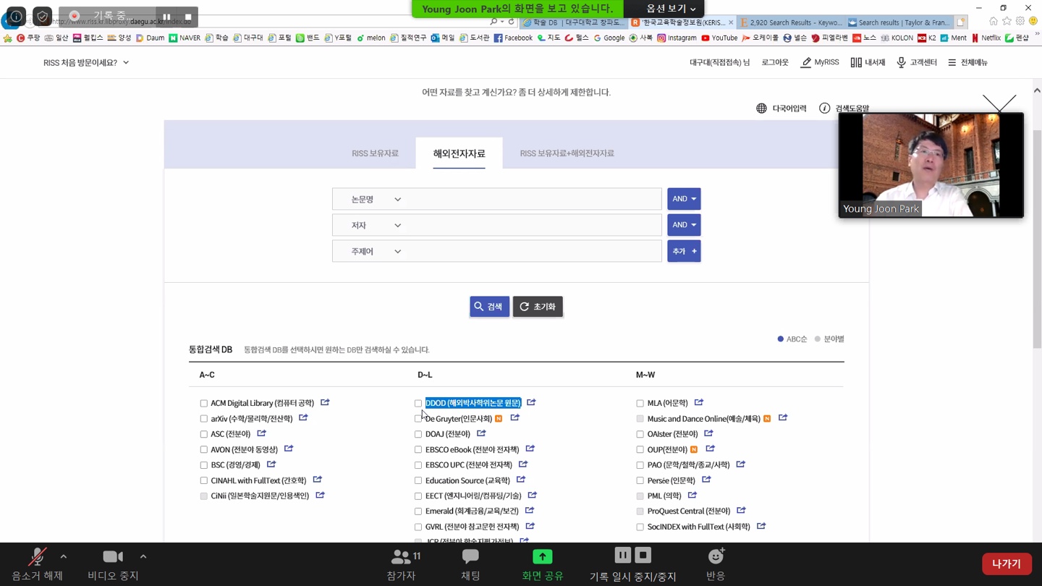The height and width of the screenshot is (586, 1042).
Task: Click the magnifier Search (검색) button
Action: 489,307
